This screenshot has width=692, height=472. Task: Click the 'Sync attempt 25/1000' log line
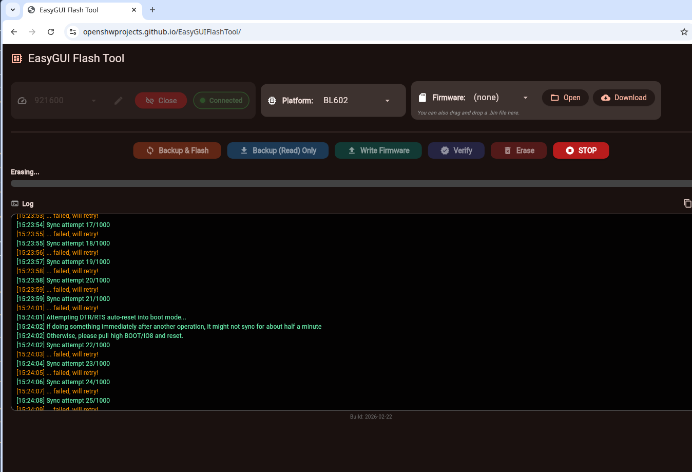pyautogui.click(x=63, y=401)
